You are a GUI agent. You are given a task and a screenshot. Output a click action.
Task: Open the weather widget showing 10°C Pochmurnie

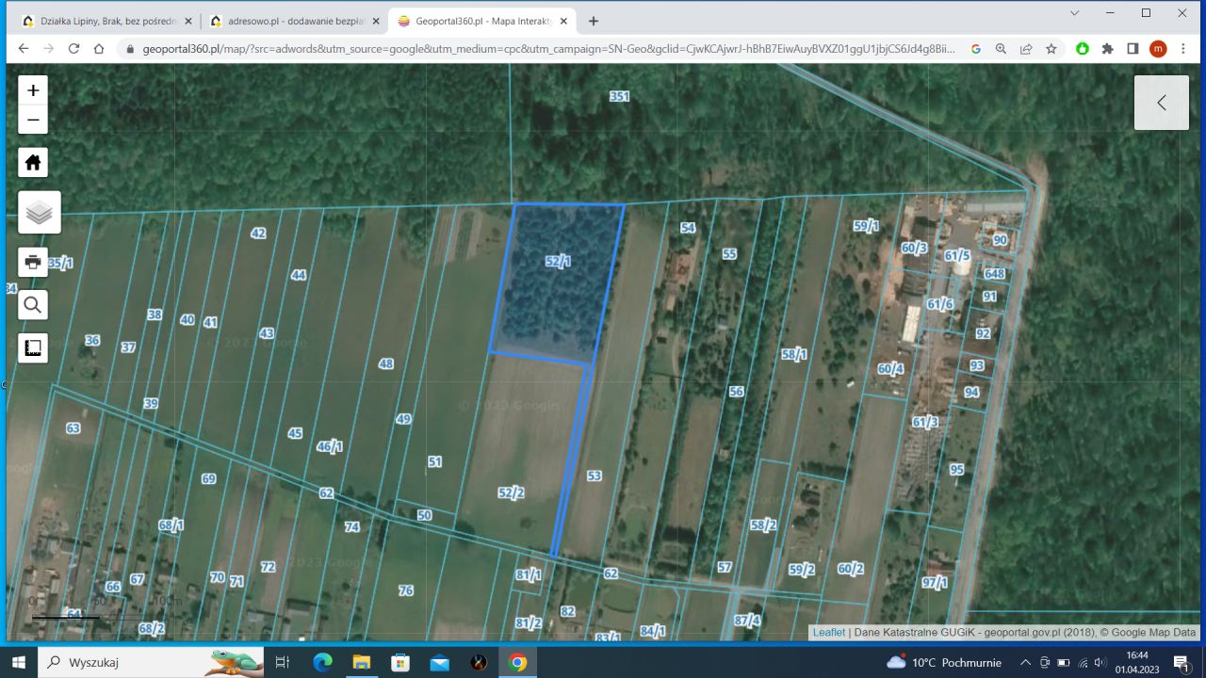click(944, 662)
